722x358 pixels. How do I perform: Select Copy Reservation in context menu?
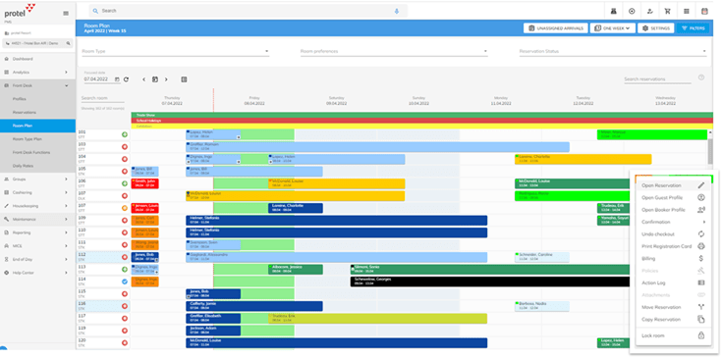[x=673, y=320]
